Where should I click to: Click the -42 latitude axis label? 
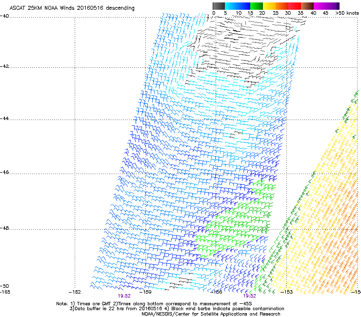coord(4,66)
